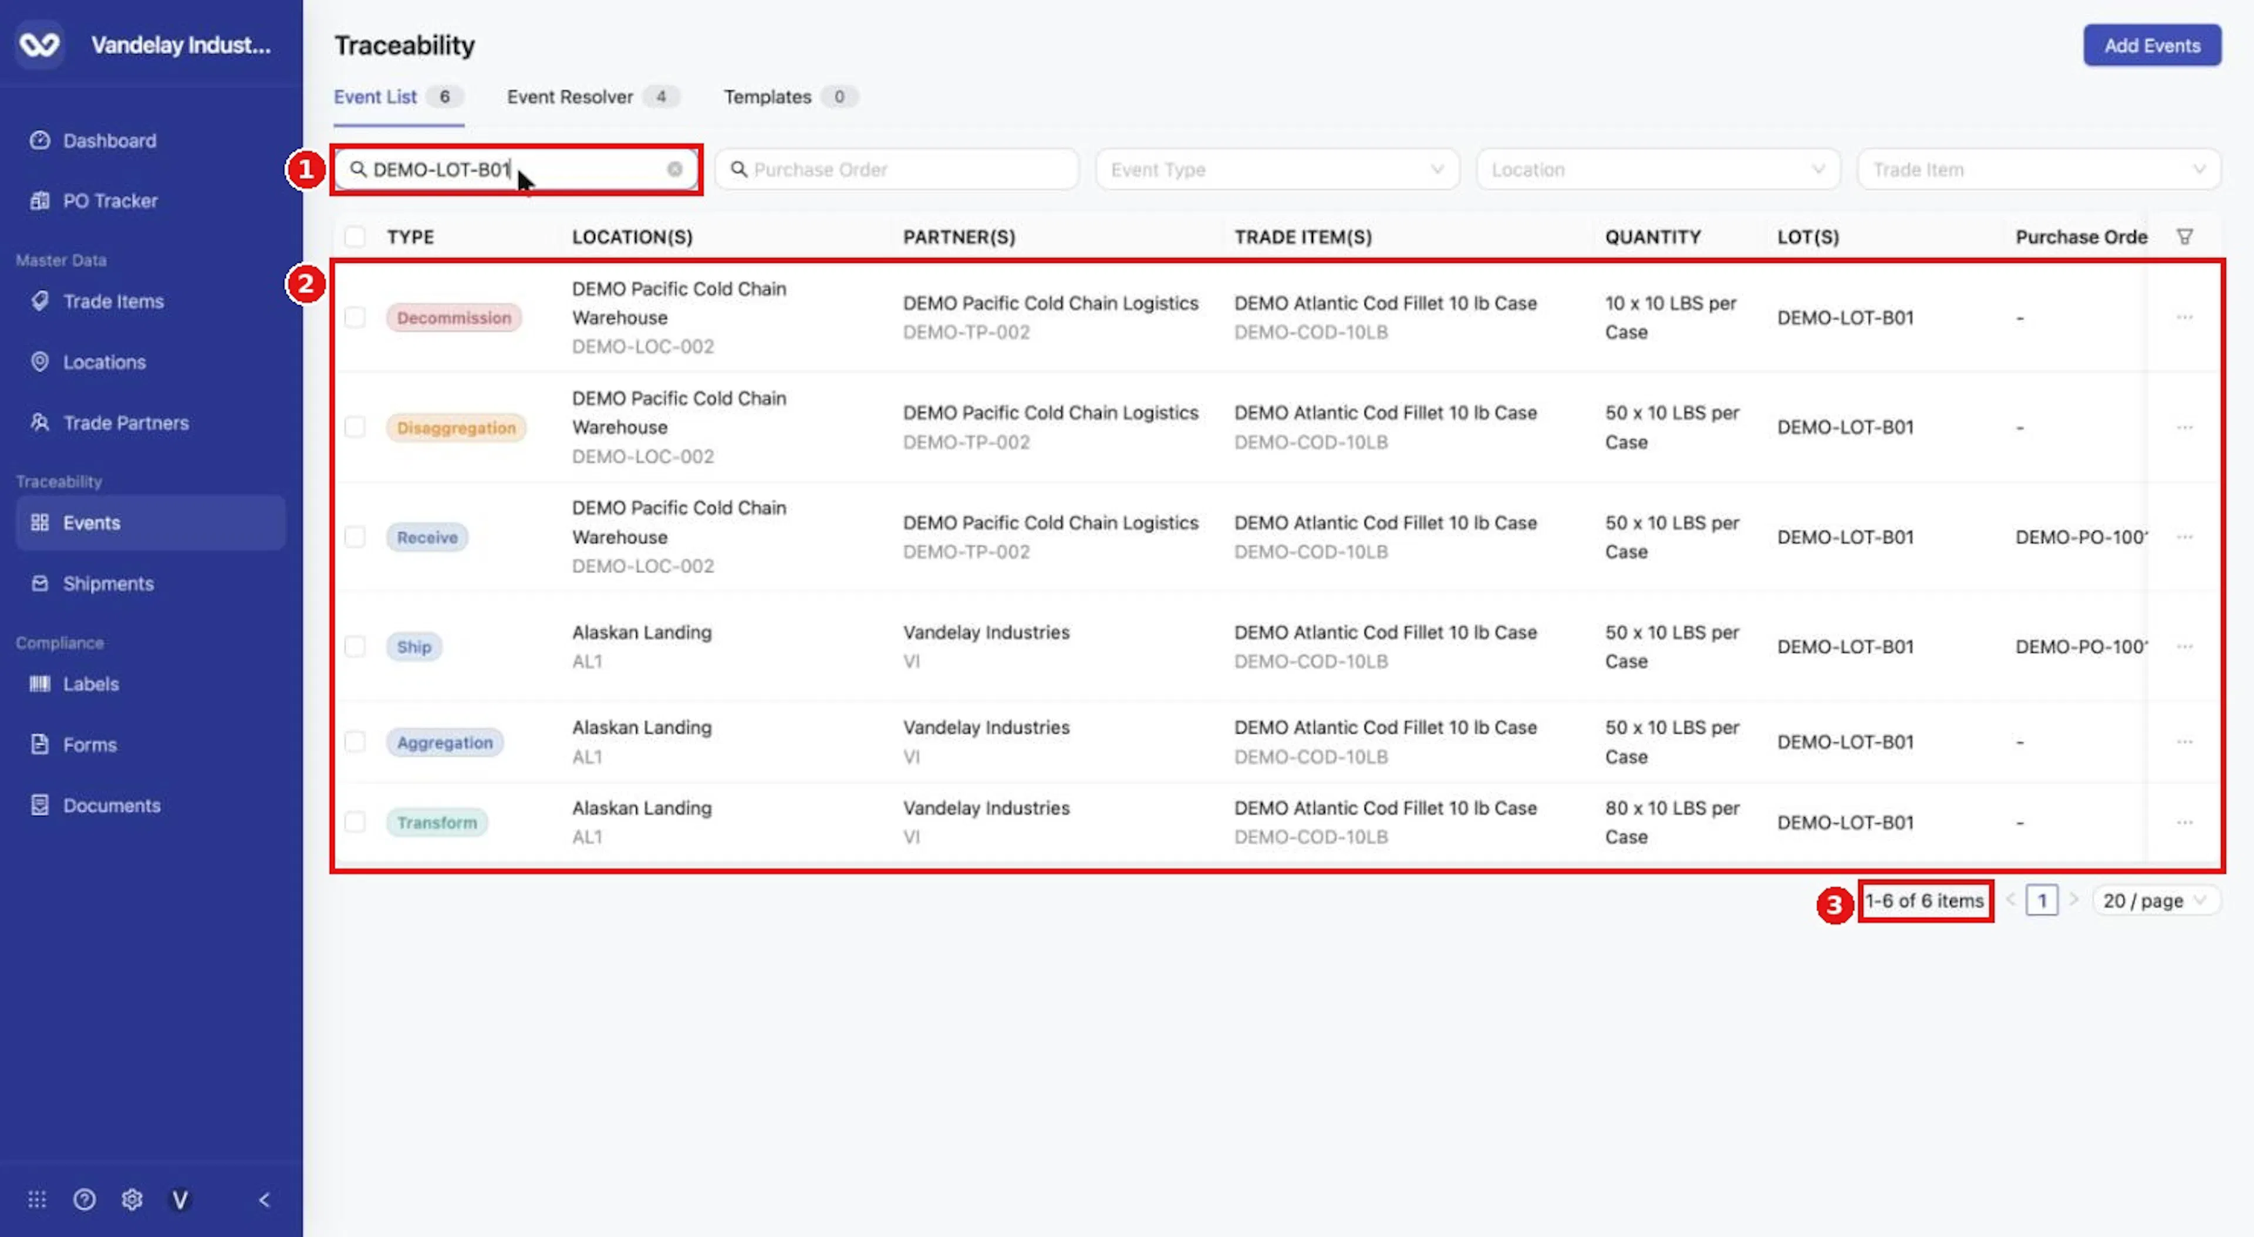Open PO Tracker in the sidebar
This screenshot has width=2254, height=1237.
pos(150,200)
